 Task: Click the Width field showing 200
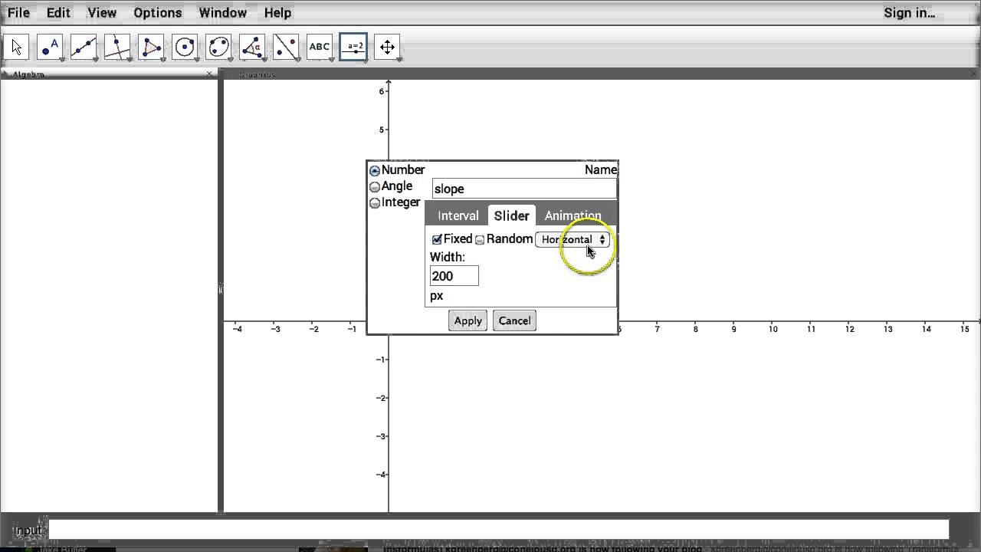point(454,276)
